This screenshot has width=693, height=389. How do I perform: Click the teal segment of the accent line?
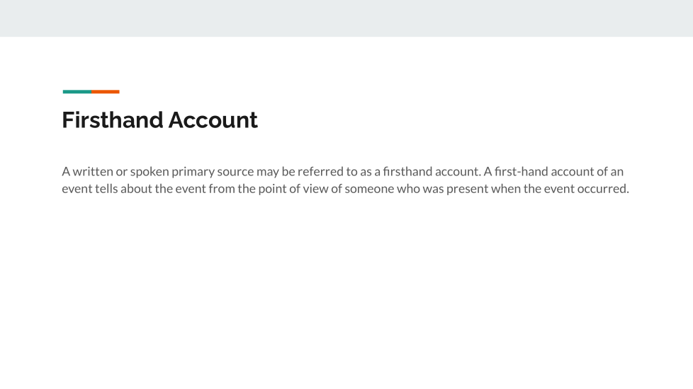coord(77,91)
